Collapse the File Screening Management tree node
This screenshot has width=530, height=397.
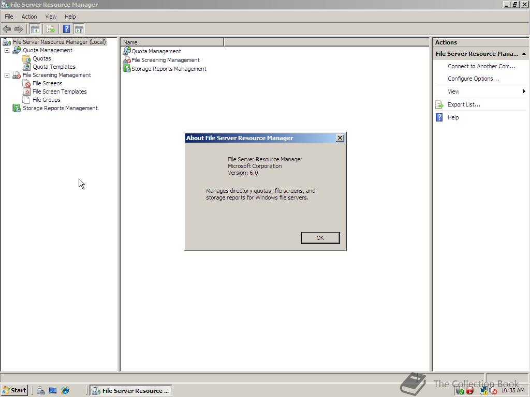point(7,75)
